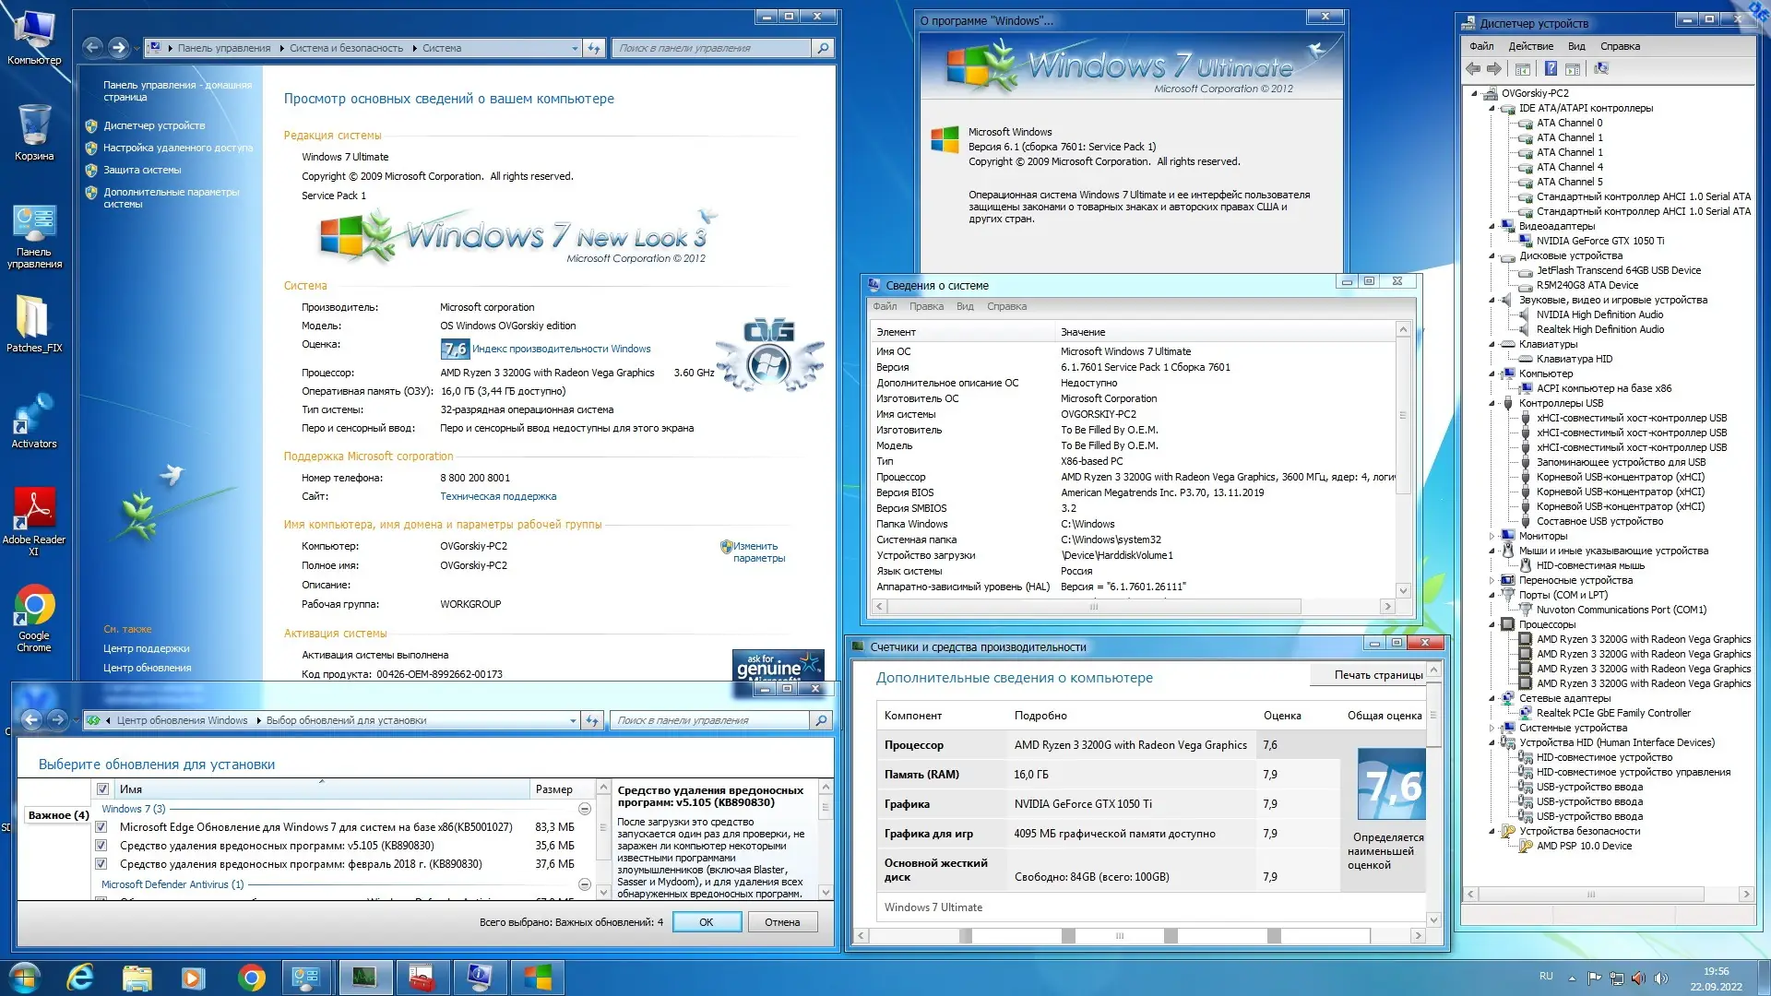The image size is (1771, 996).
Task: Uncheck the Microsoft Edge KB5001027 update
Action: tap(101, 827)
